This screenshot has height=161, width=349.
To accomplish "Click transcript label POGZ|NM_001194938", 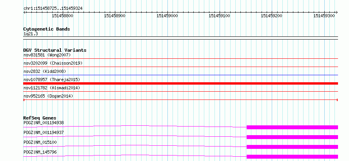I will coord(44,123).
